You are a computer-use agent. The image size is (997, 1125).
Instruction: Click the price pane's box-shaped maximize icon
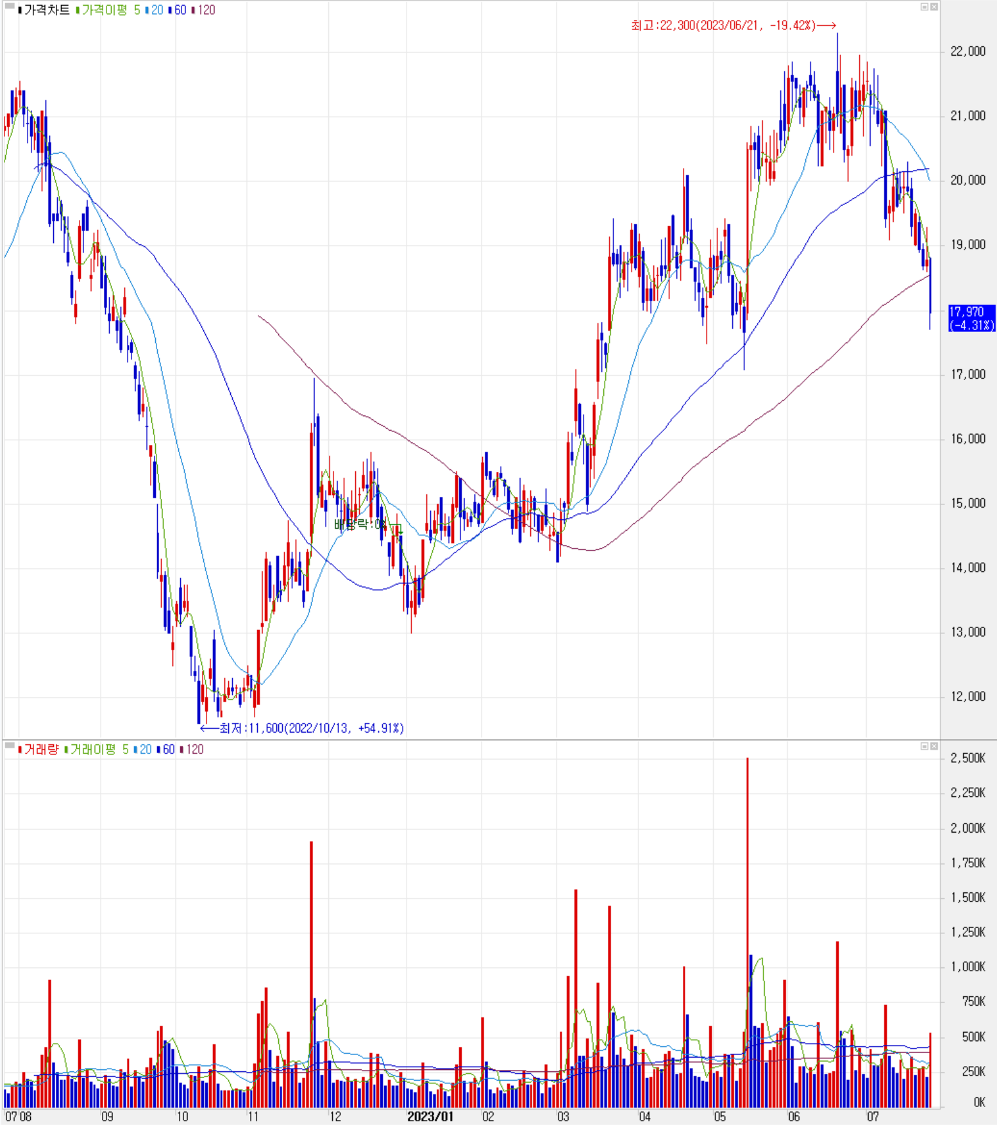pos(925,7)
